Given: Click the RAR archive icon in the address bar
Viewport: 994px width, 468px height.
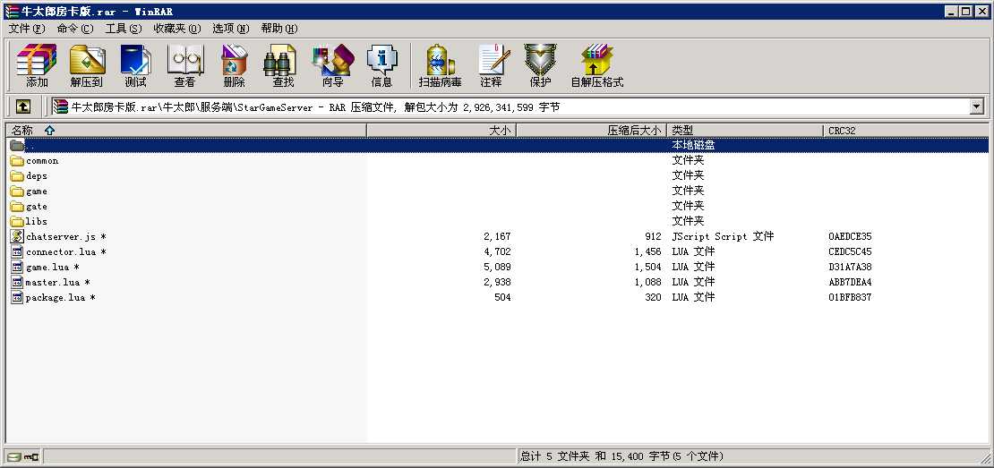Looking at the screenshot, I should pyautogui.click(x=60, y=107).
